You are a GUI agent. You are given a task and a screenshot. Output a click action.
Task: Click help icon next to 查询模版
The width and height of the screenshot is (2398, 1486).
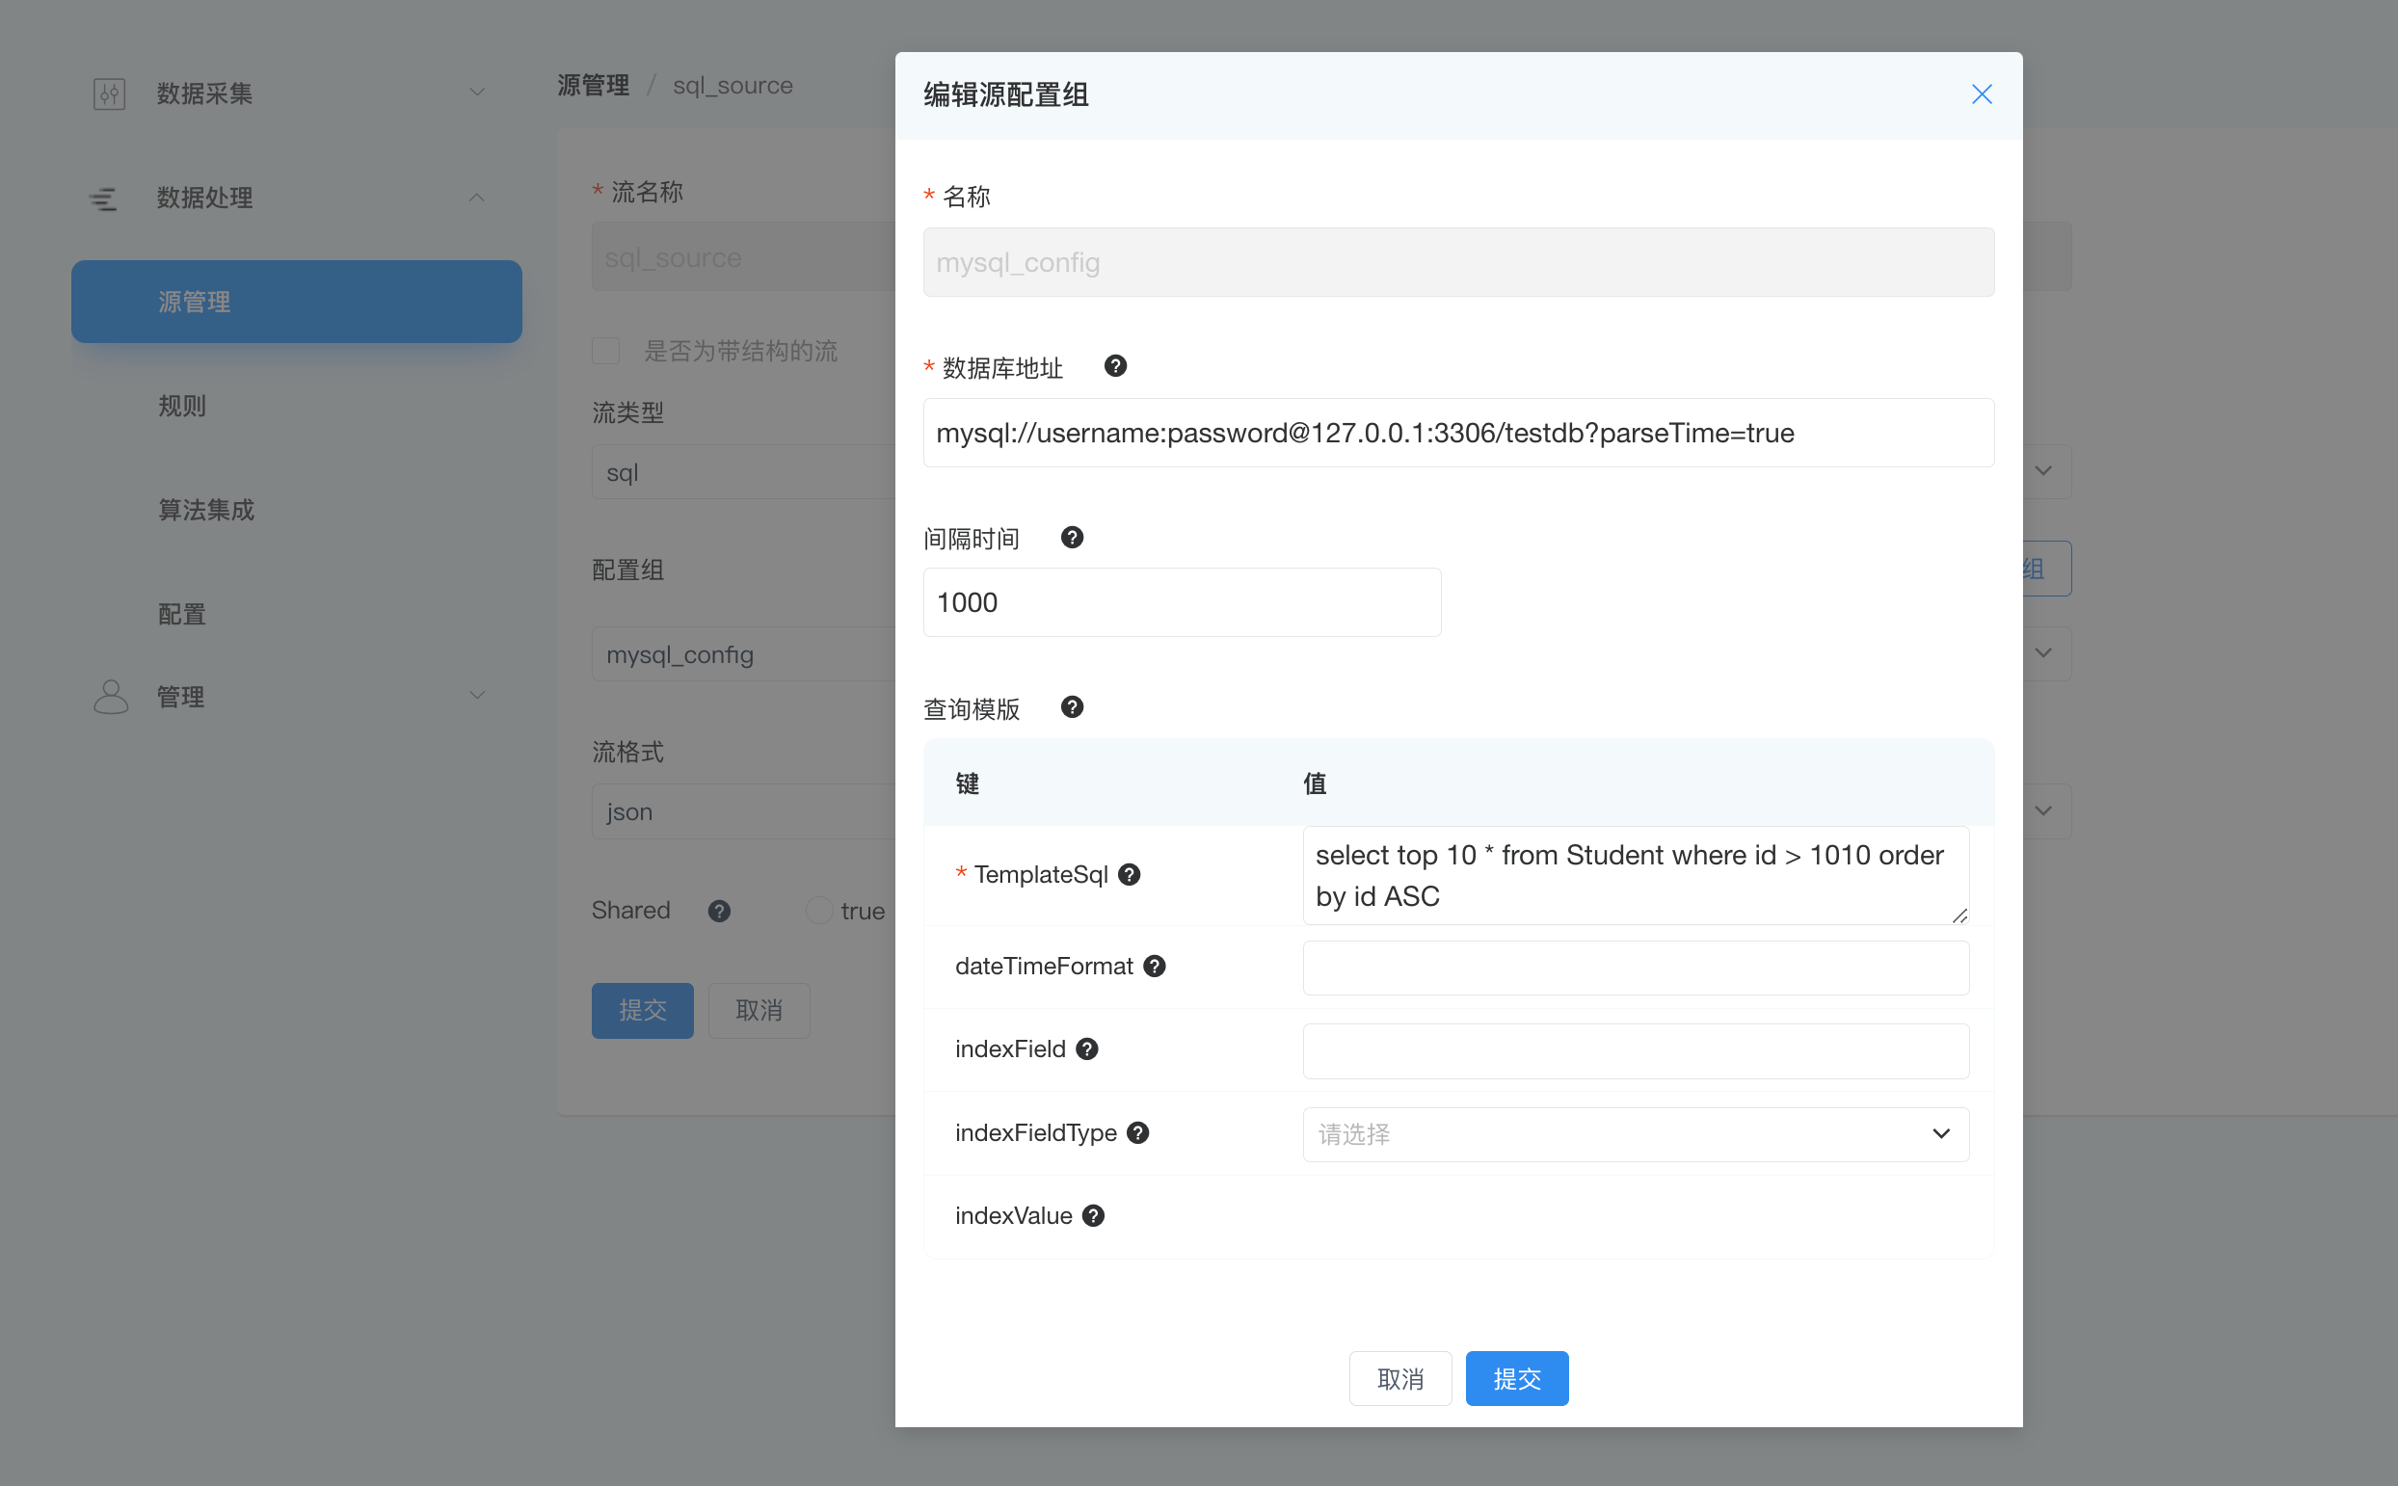click(1071, 707)
